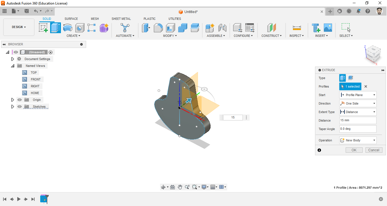
Task: Click the Extrude tool icon
Action: point(56,28)
